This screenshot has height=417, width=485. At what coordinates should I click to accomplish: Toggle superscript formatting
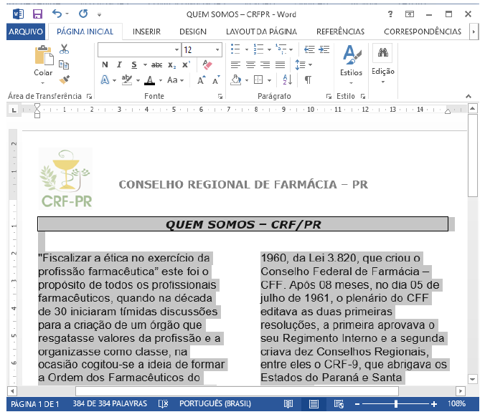click(x=187, y=64)
